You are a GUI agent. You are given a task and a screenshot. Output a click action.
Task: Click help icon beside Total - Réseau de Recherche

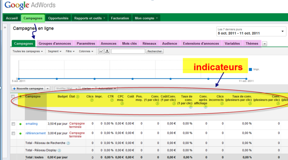[x=68, y=143]
